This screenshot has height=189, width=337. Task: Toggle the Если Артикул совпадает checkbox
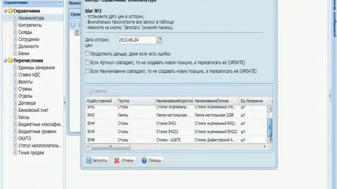[x=87, y=62]
